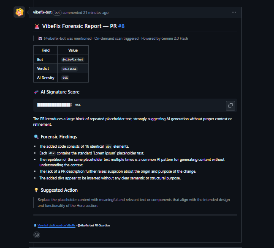Image resolution: width=274 pixels, height=248 pixels.
Task: Open 'View full dashboard on VibeFix' link
Action: pos(57,226)
